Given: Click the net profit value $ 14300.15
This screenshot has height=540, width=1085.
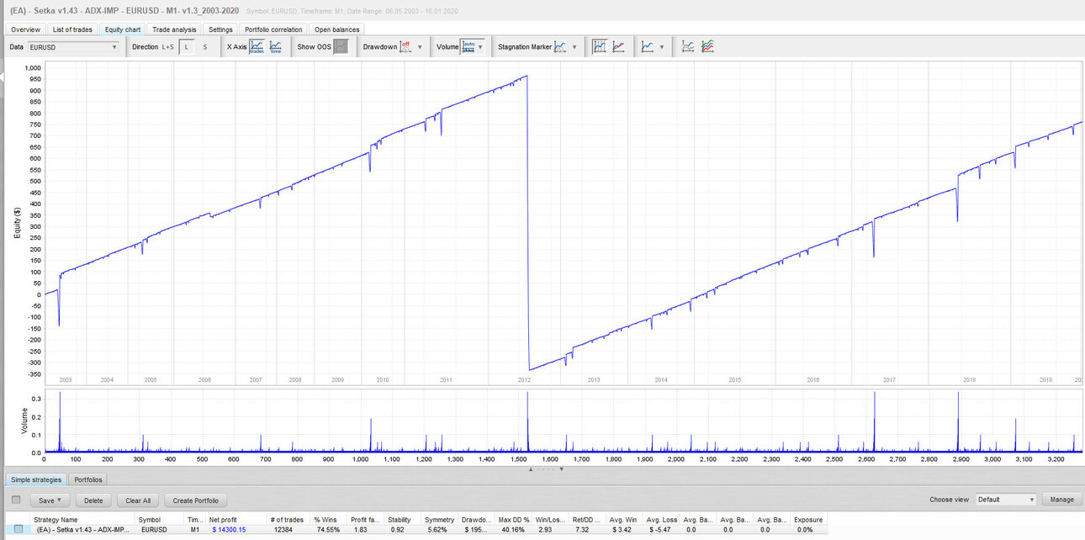Looking at the screenshot, I should [229, 529].
